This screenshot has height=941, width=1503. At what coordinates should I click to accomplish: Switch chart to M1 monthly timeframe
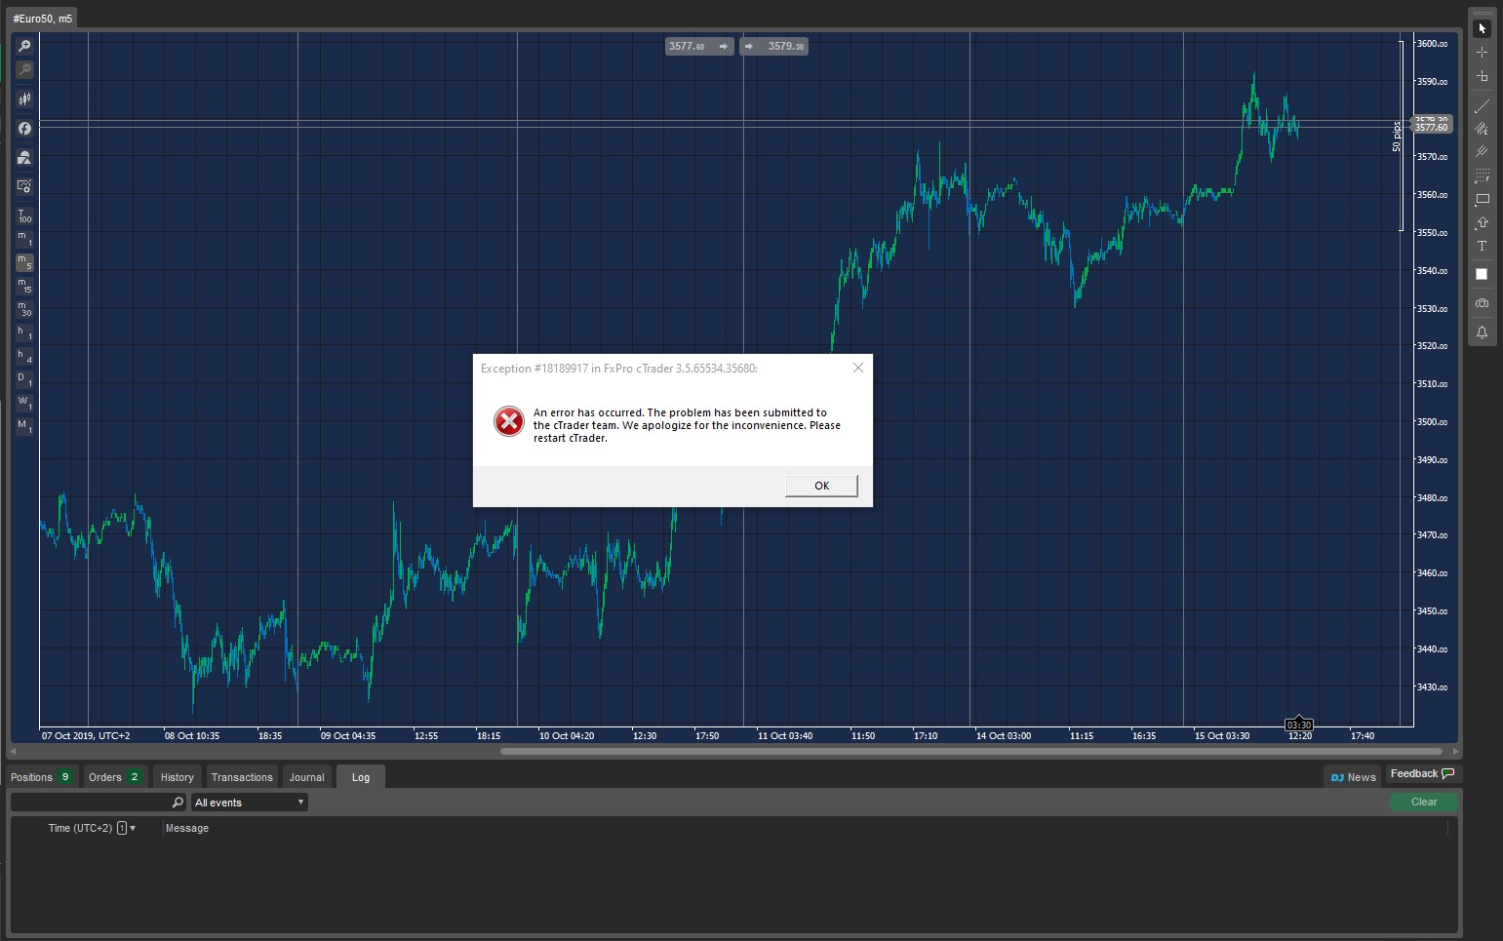(x=24, y=426)
